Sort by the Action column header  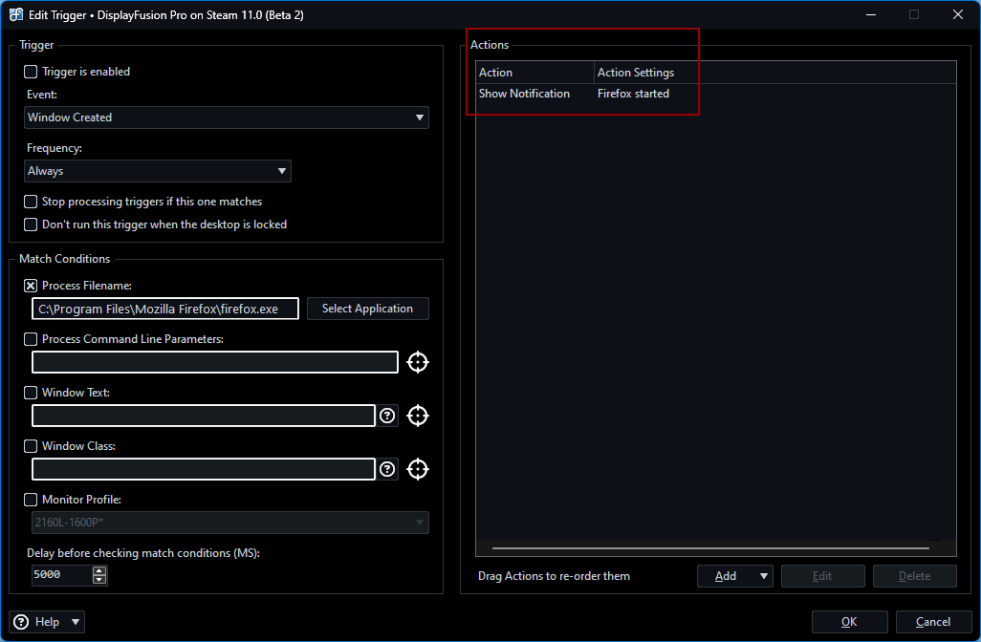tap(534, 73)
